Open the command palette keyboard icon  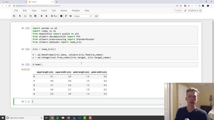pos(96,16)
